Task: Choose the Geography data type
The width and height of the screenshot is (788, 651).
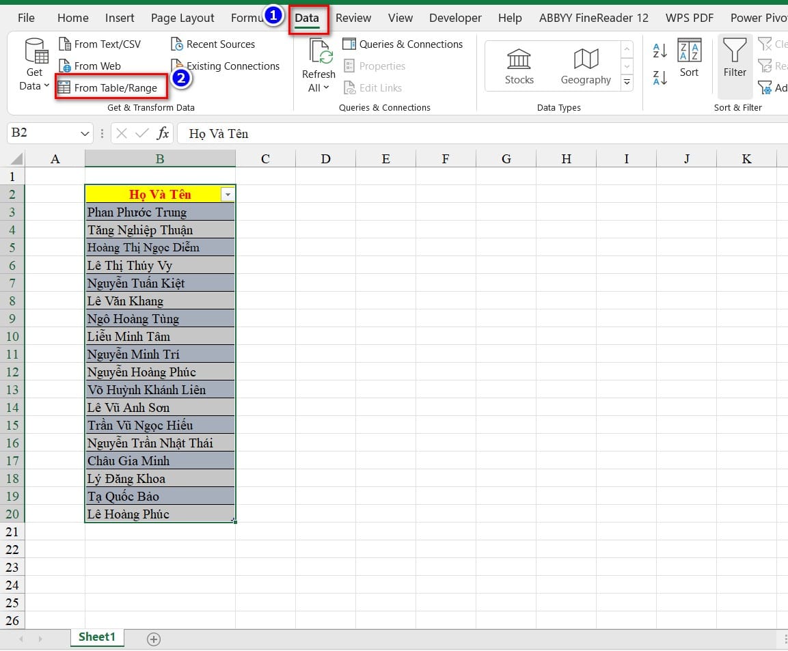Action: [586, 66]
